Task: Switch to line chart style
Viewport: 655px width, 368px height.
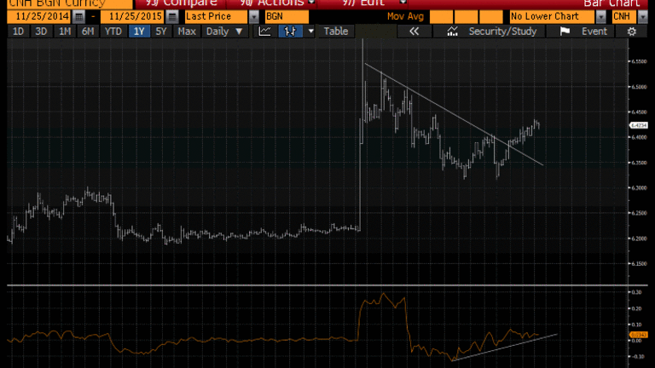Action: (265, 31)
